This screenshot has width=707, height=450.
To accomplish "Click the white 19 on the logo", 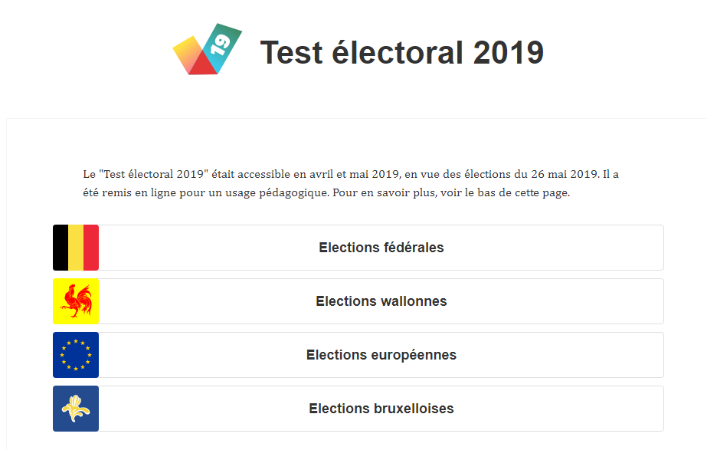I will 221,44.
